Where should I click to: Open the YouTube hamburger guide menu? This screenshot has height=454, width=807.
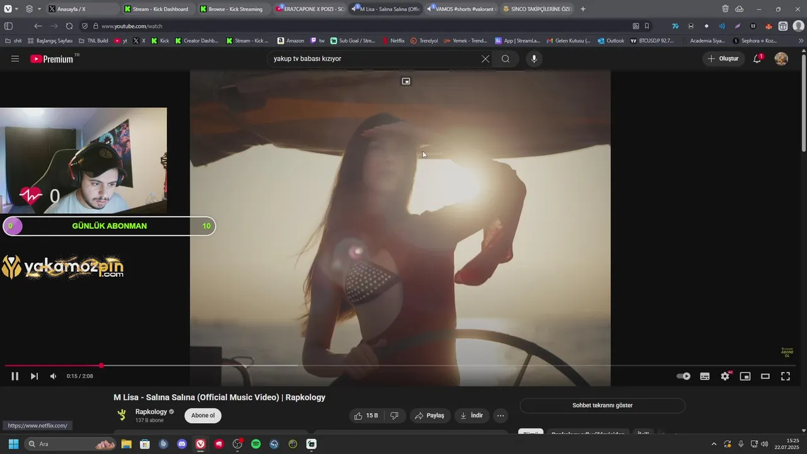tap(15, 59)
